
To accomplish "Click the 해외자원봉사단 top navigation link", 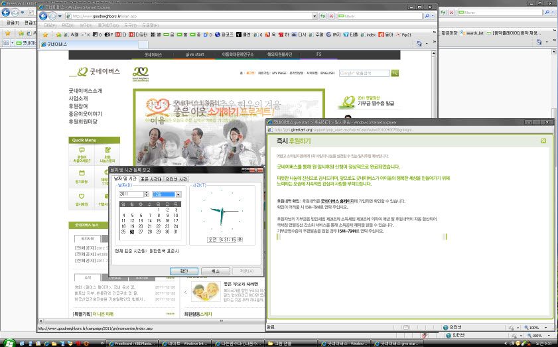I will tap(280, 54).
